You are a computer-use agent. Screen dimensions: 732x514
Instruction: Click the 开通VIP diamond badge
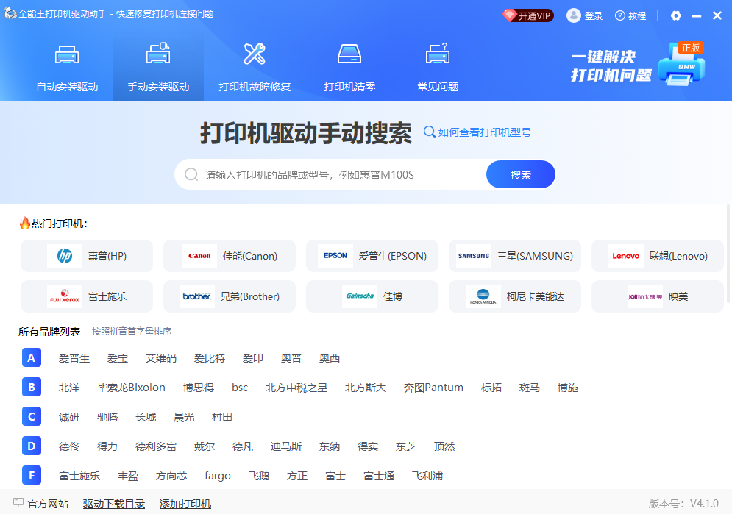pos(527,15)
